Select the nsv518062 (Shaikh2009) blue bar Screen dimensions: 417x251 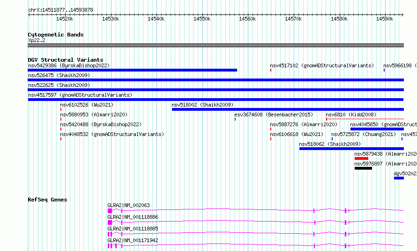(351, 149)
